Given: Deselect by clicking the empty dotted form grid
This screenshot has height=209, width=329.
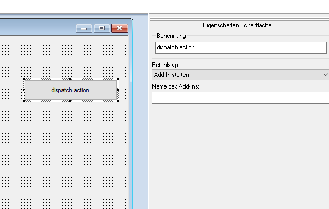Looking at the screenshot, I should (63, 151).
